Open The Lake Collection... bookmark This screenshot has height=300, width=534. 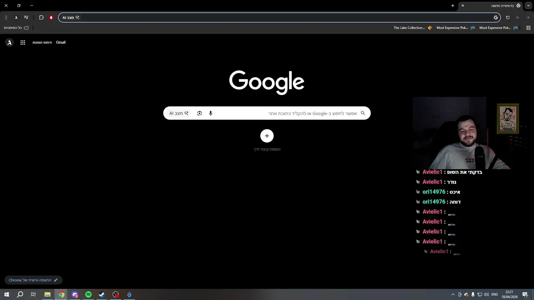413,28
